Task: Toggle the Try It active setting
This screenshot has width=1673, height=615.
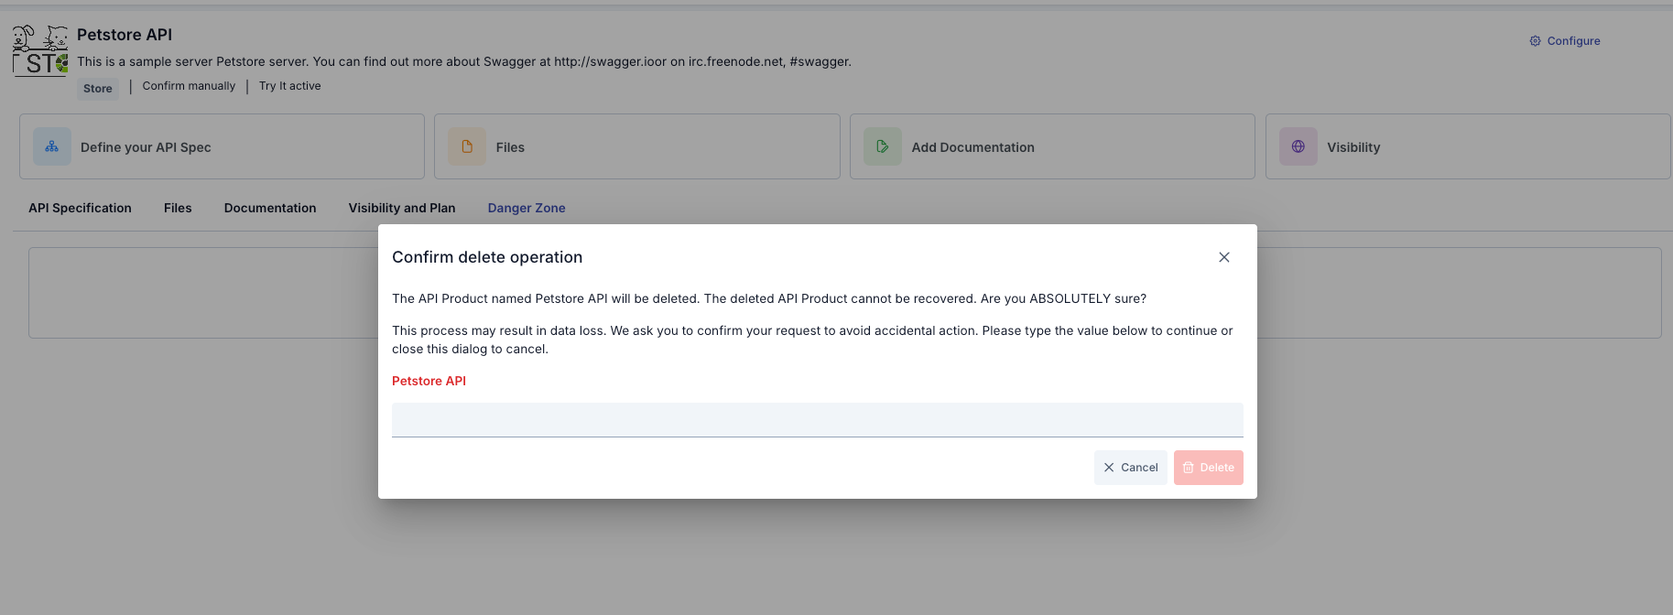Action: click(289, 85)
